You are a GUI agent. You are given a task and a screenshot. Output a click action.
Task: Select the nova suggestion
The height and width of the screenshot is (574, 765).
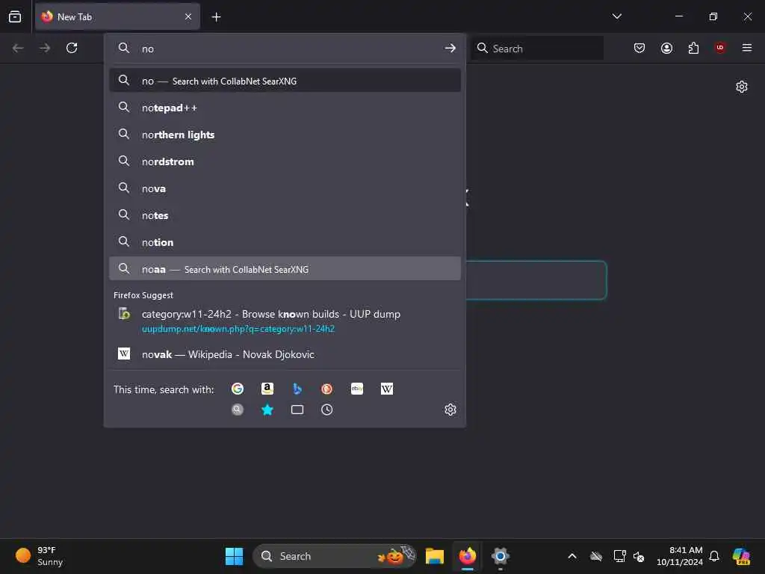(285, 188)
